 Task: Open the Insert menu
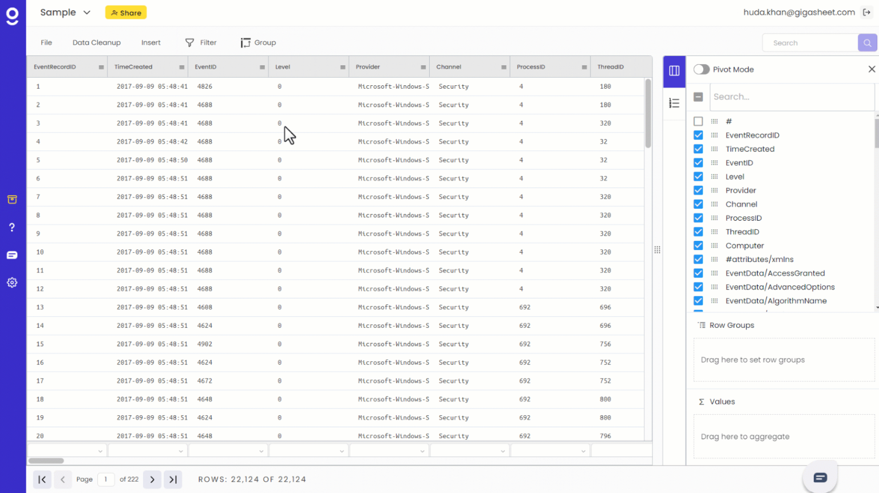151,42
